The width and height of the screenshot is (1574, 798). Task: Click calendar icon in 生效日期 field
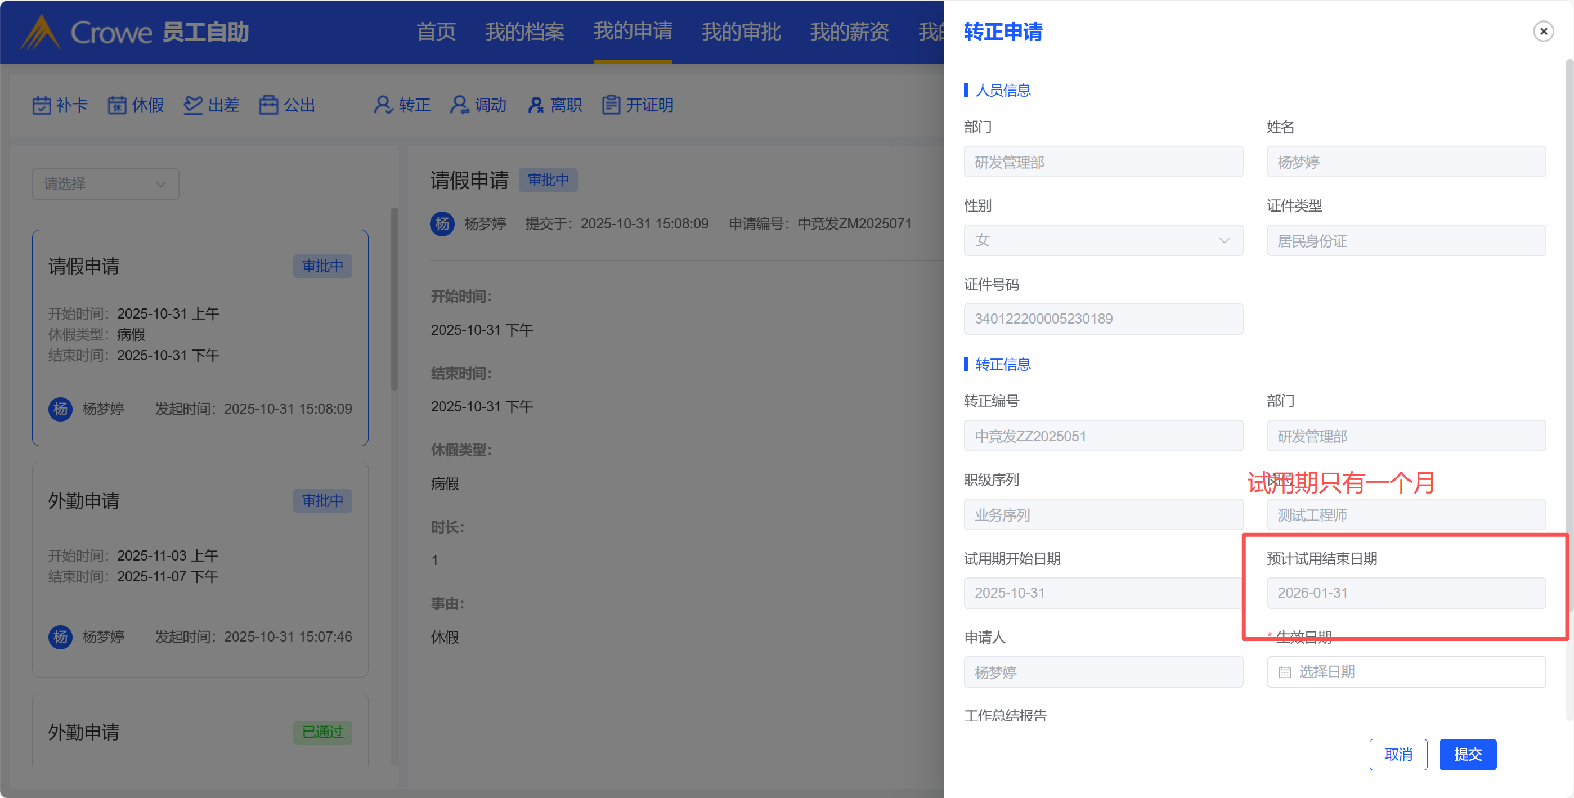(1284, 672)
